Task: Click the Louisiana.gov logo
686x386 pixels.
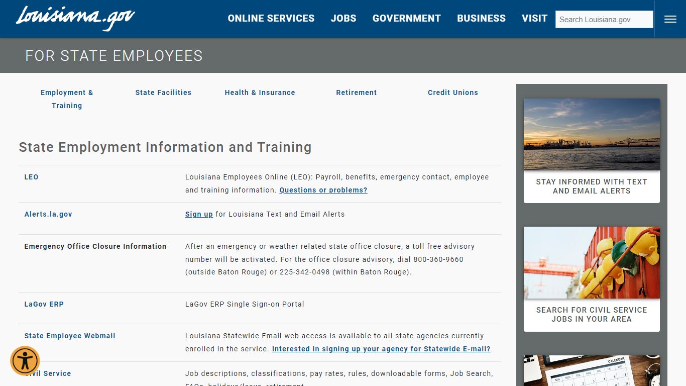Action: (x=74, y=17)
